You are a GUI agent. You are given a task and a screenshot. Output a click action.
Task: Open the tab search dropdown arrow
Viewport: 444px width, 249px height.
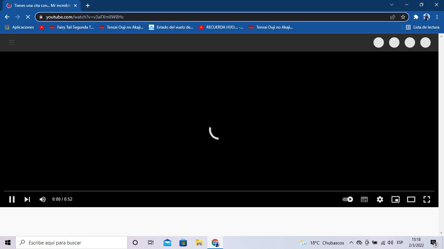(x=392, y=5)
